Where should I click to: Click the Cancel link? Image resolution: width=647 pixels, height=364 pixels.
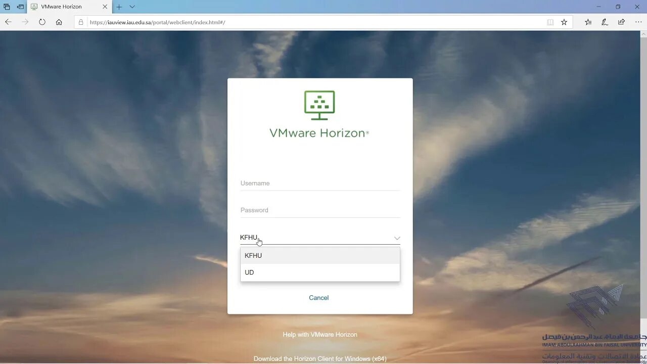[319, 298]
